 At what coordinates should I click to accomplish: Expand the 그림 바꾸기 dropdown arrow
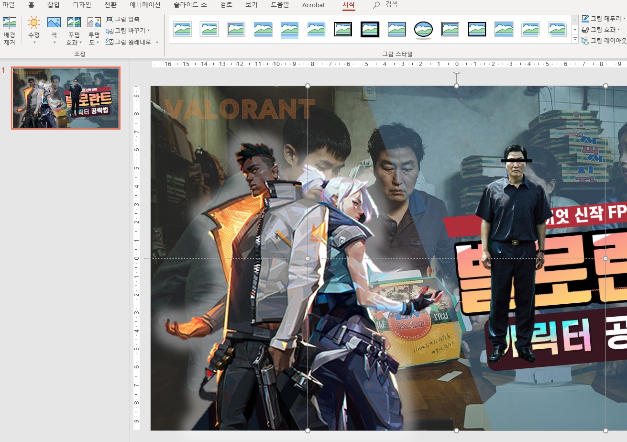[x=149, y=31]
